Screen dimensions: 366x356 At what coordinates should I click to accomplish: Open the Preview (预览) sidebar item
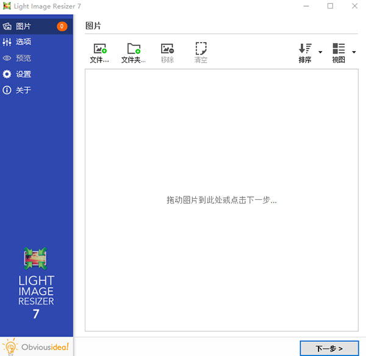tap(24, 59)
